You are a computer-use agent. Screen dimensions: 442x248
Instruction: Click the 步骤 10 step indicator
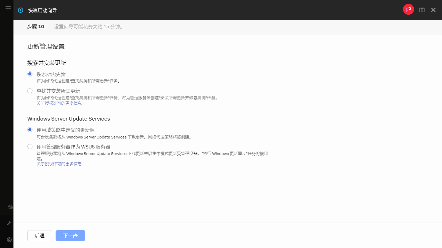pos(35,27)
